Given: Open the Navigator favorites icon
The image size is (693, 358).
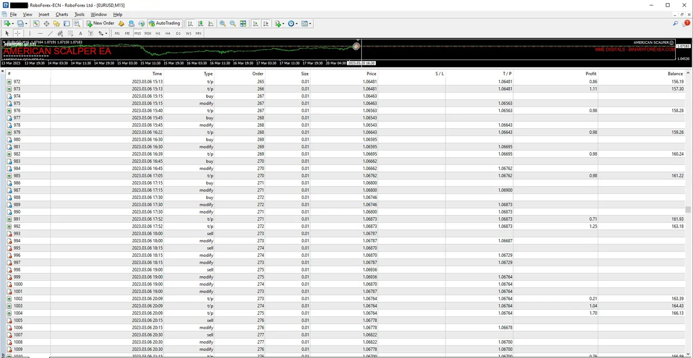Looking at the screenshot, I should pyautogui.click(x=56, y=23).
